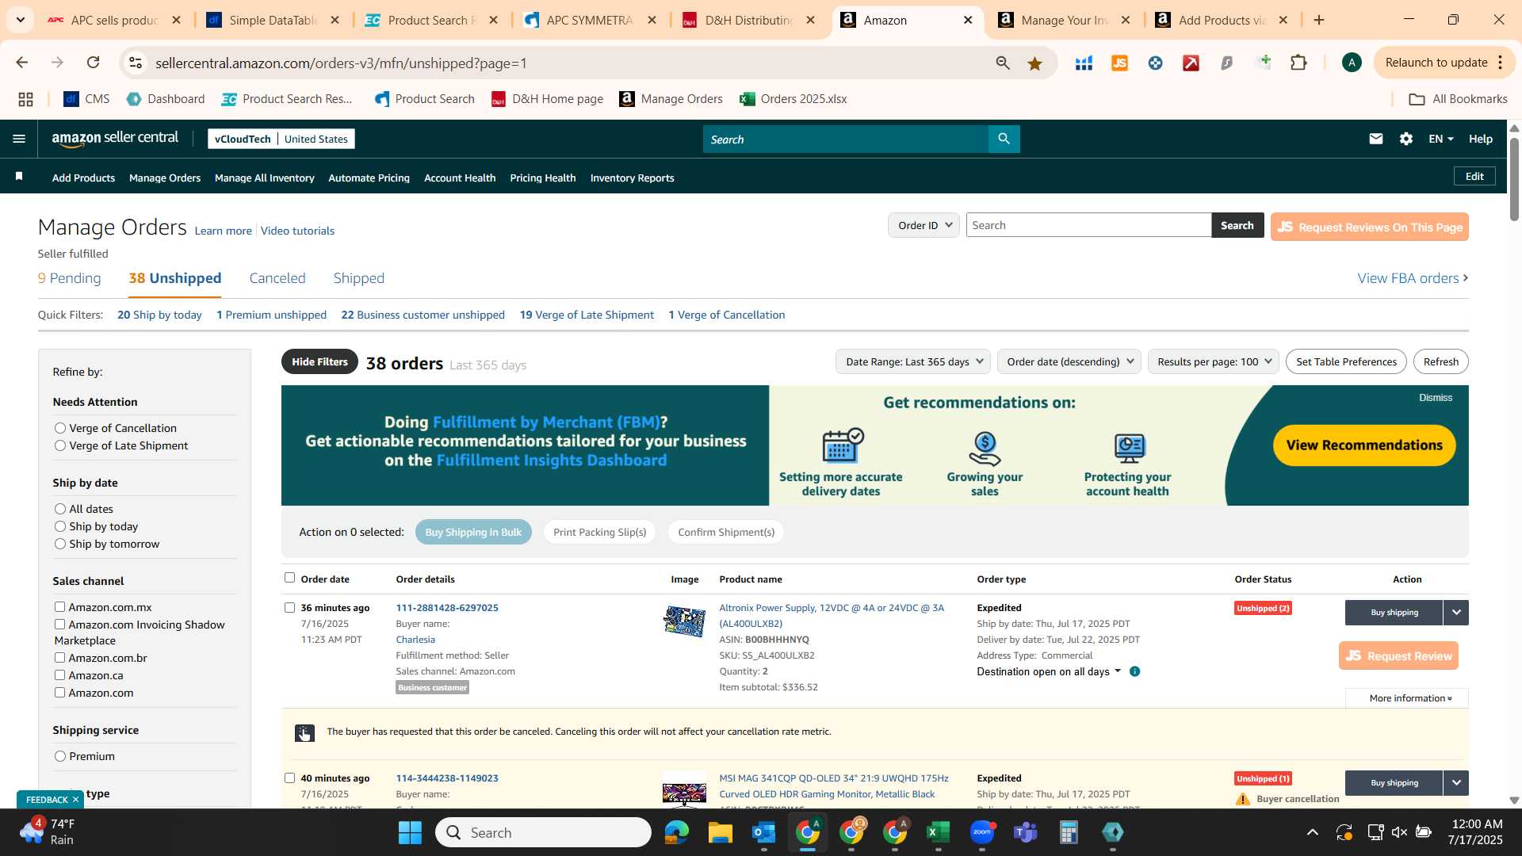The height and width of the screenshot is (856, 1522).
Task: Open the browser tab search dropdown
Action: (x=20, y=20)
